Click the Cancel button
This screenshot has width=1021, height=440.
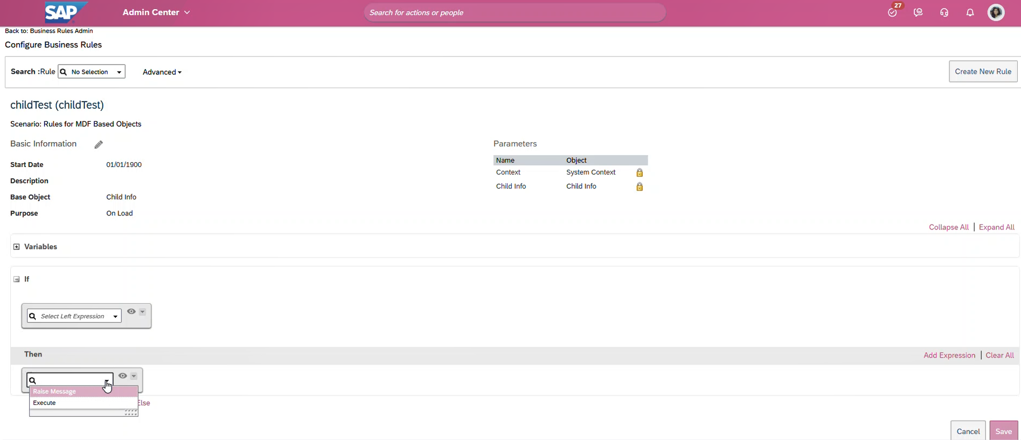tap(968, 431)
